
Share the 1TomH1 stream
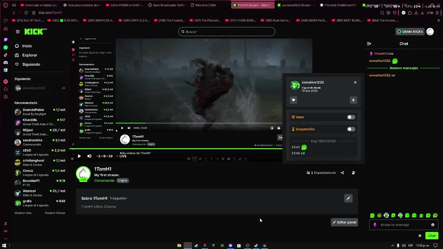pyautogui.click(x=342, y=173)
